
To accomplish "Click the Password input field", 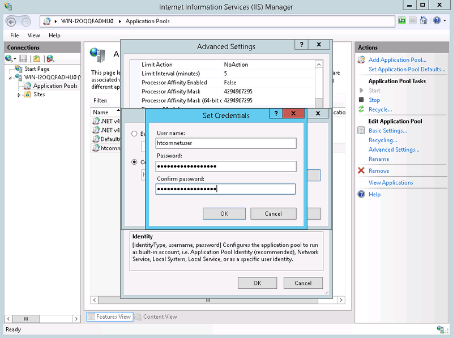I will (226, 166).
